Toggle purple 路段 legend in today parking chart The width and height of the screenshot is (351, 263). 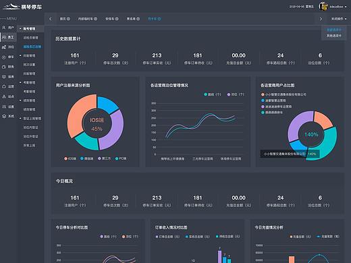point(109,237)
